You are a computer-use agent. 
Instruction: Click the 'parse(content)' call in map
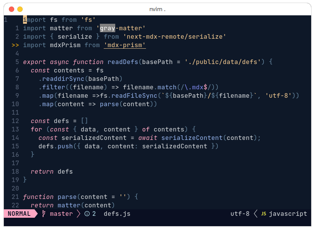[126, 104]
